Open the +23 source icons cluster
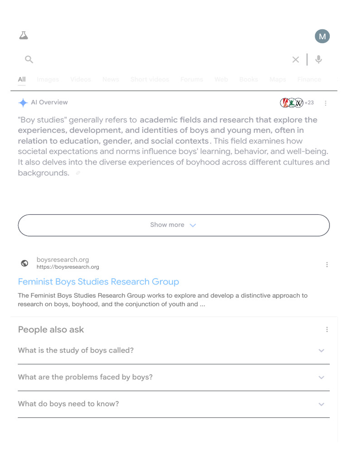 [297, 103]
